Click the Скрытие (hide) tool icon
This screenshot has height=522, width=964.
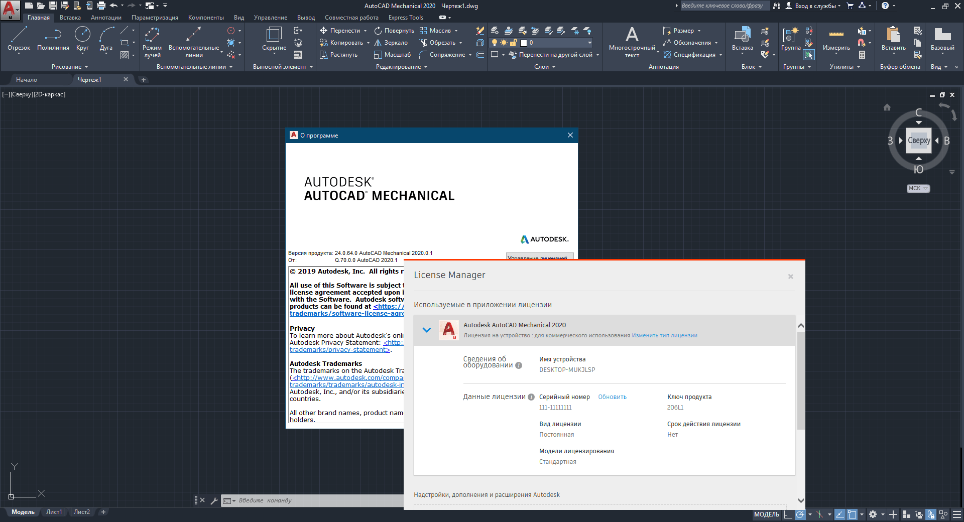tap(274, 34)
